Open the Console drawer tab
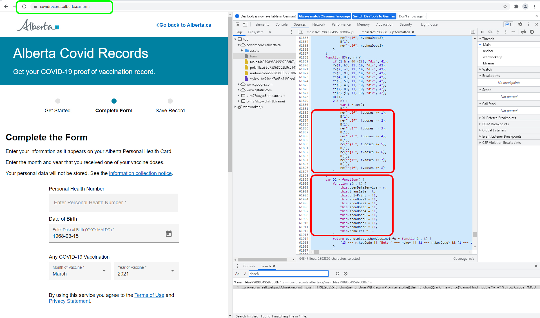540x318 pixels. 249,266
